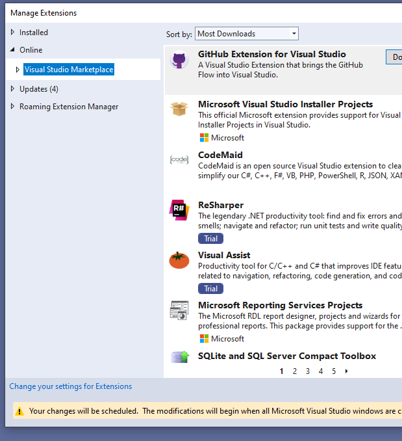The height and width of the screenshot is (441, 402).
Task: Select Roaming Extension Manager in tree
Action: coord(69,107)
